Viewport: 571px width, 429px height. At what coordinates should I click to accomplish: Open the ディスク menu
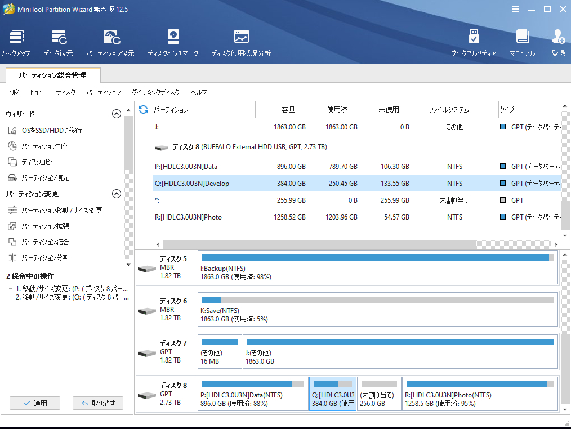tap(65, 92)
